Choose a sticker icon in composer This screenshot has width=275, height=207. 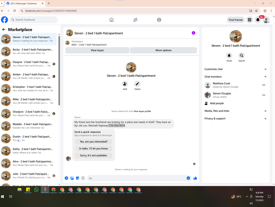[78, 178]
